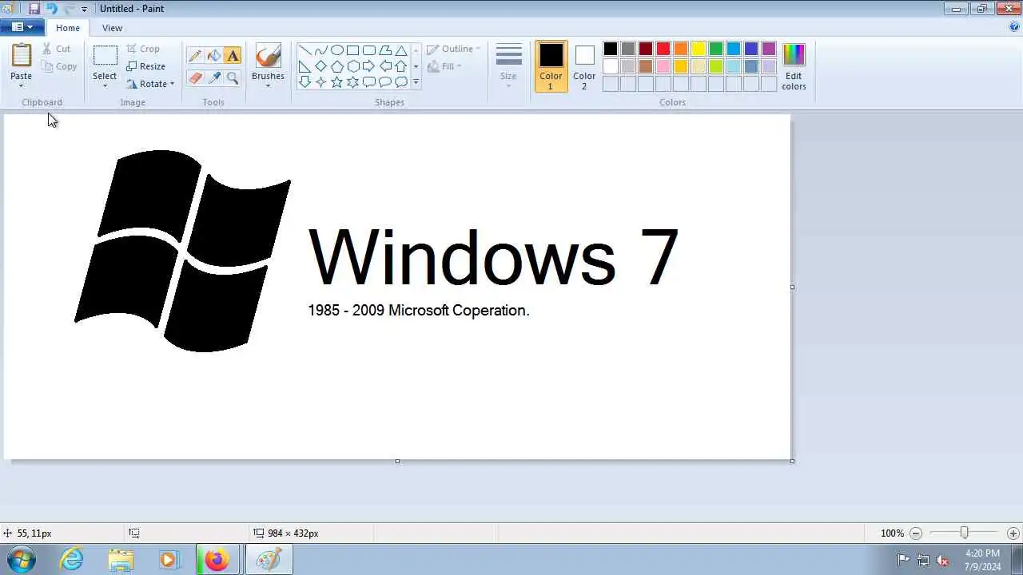Choose the Rounded rectangular callout shape
Image resolution: width=1023 pixels, height=575 pixels.
click(368, 82)
